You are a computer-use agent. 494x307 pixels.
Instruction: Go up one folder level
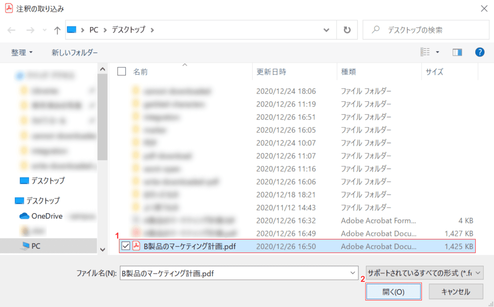tap(57, 30)
